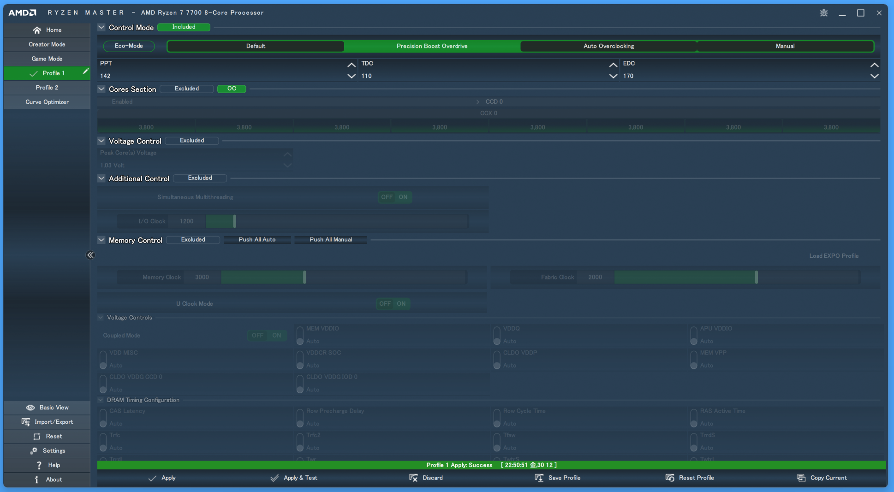
Task: Decrease PPT value with down arrow
Action: (351, 76)
